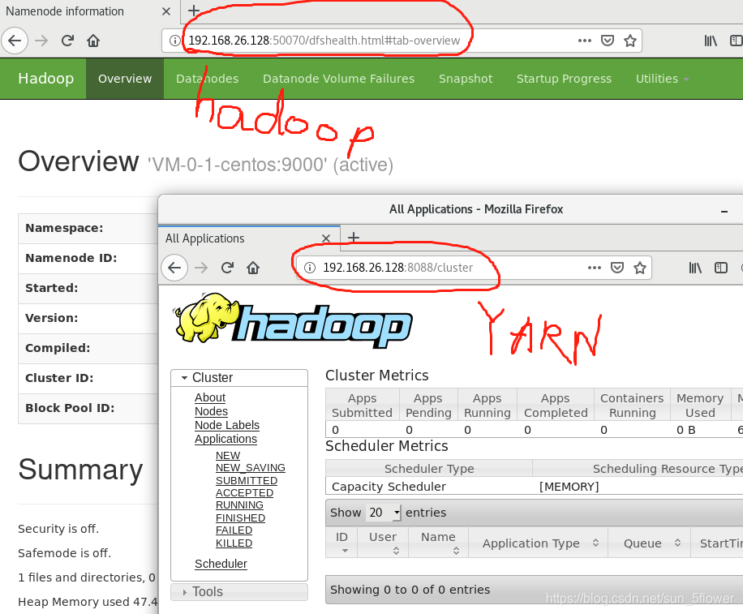743x614 pixels.
Task: Click Forward arrow in Namenode window
Action: [41, 41]
